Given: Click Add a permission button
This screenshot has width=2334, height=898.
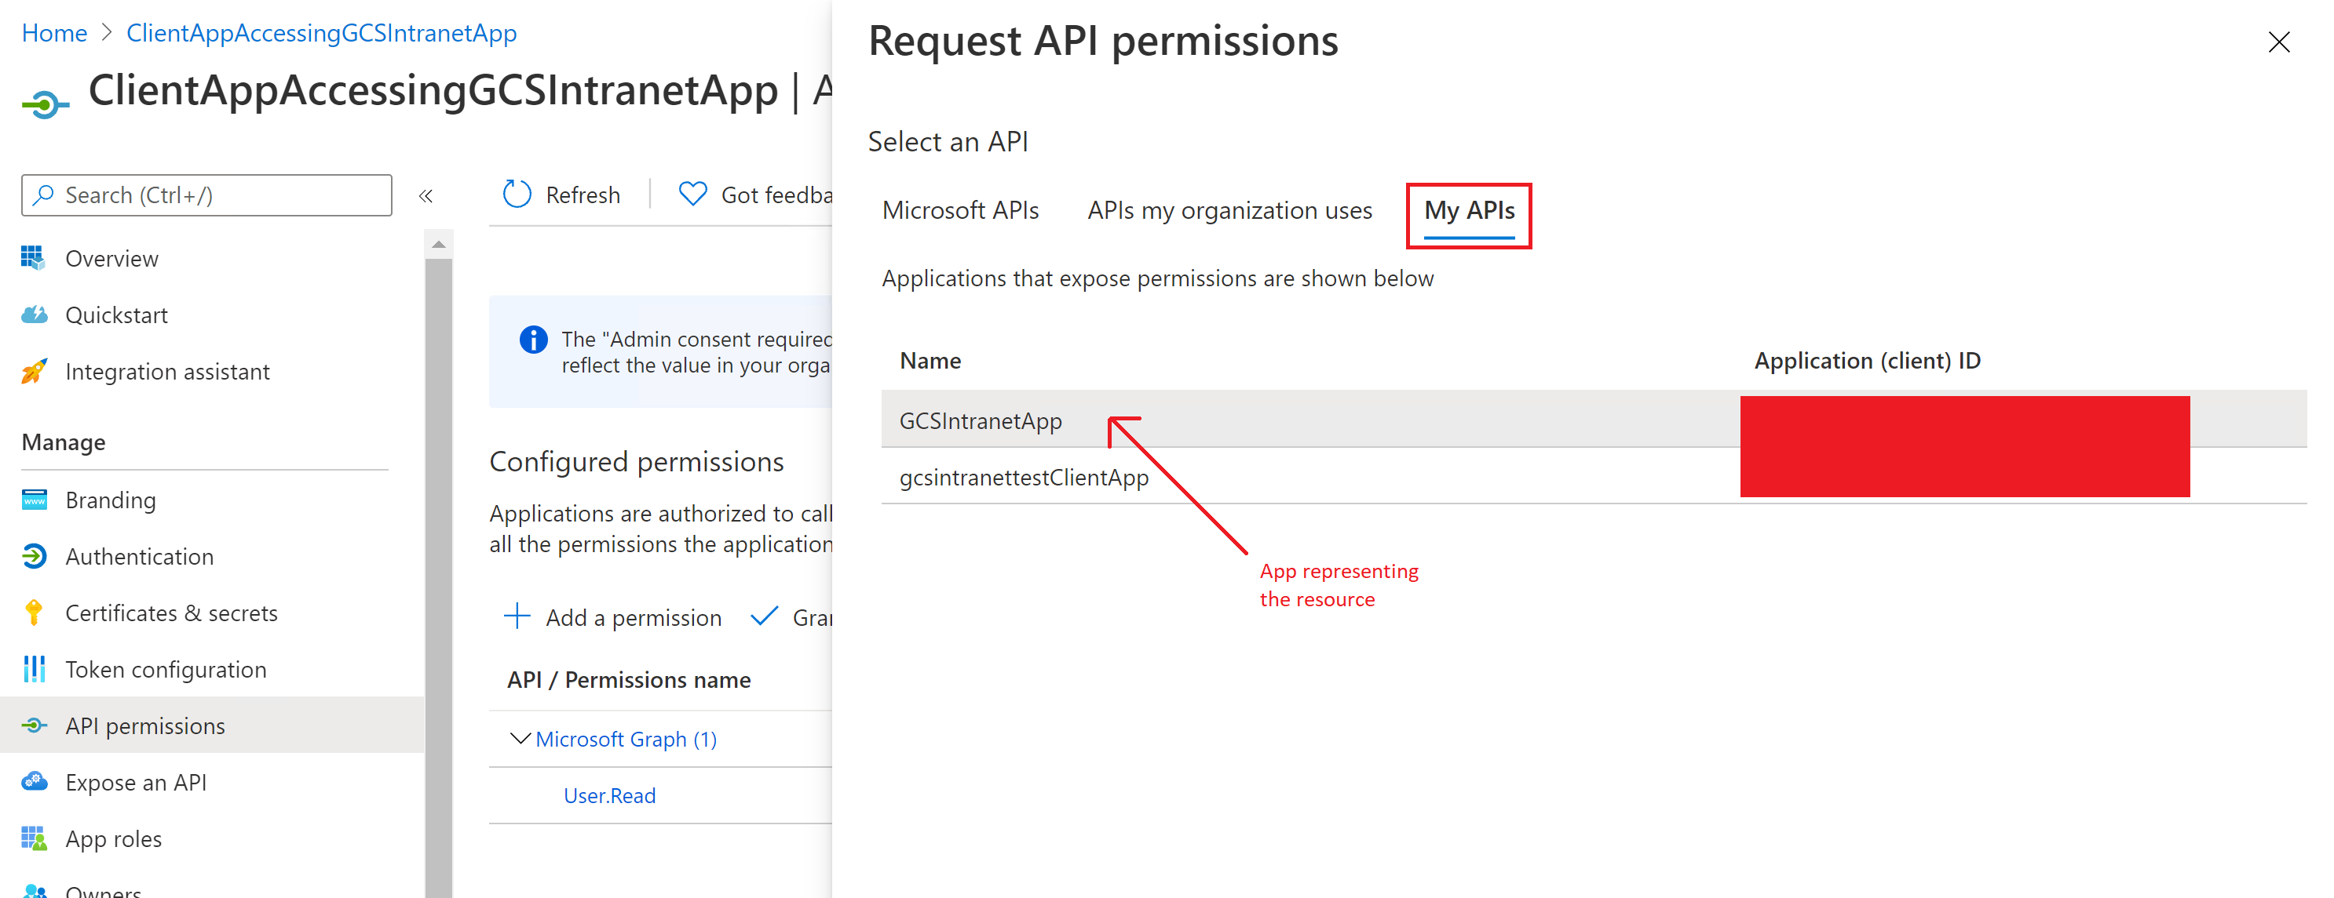Looking at the screenshot, I should pyautogui.click(x=612, y=617).
